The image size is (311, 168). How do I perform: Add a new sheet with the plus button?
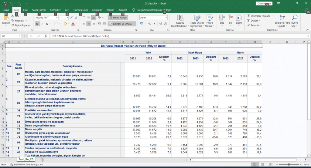coord(42,160)
